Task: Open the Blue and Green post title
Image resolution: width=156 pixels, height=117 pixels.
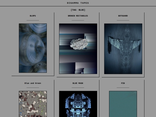Action: (33, 83)
